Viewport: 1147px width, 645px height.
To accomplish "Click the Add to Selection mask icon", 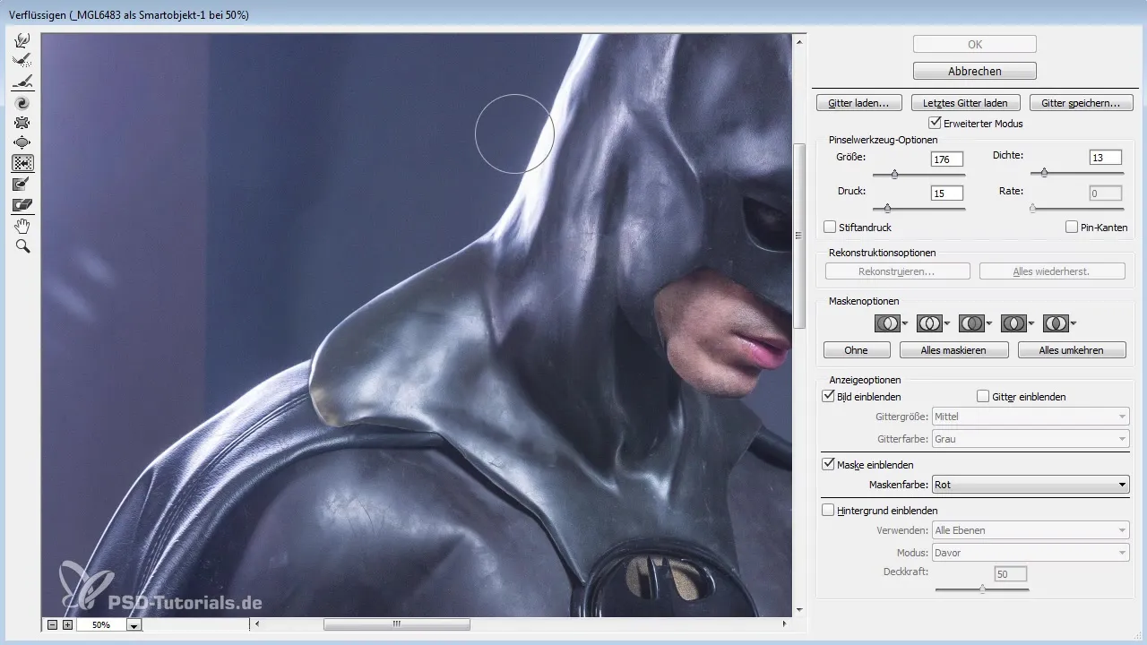I will tap(929, 323).
